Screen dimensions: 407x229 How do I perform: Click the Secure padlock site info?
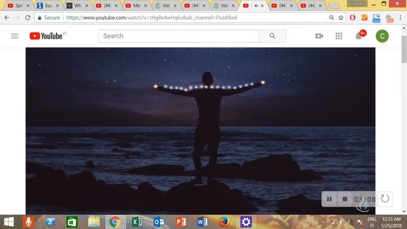[49, 18]
